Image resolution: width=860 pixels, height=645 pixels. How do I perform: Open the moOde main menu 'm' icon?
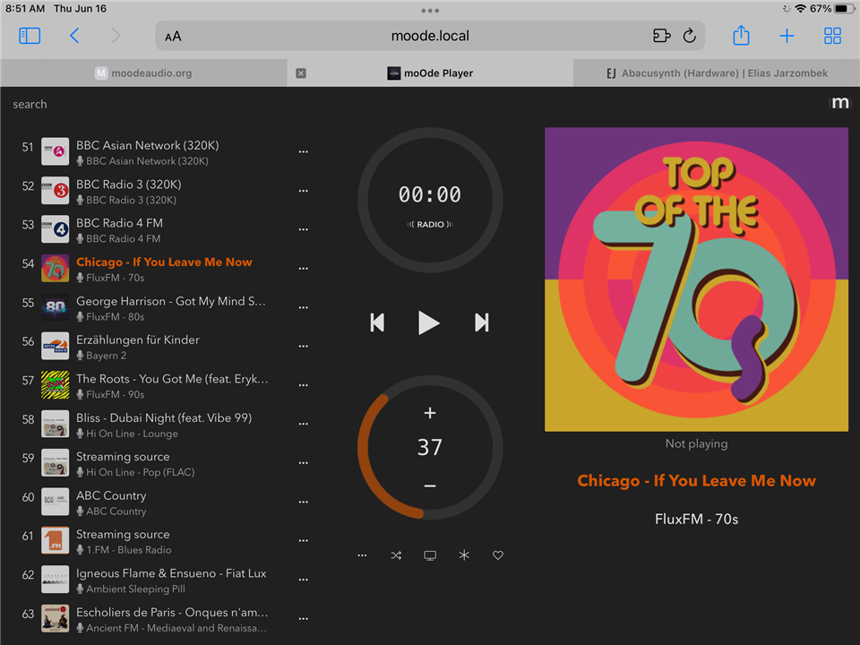[839, 102]
